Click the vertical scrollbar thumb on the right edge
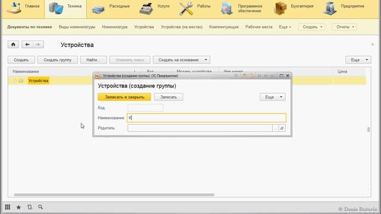Image resolution: width=381 pixels, height=214 pixels. [368, 130]
